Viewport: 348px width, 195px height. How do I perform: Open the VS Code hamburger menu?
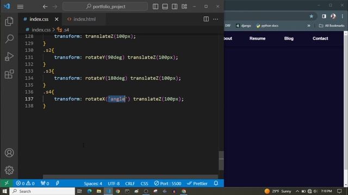tap(20, 6)
